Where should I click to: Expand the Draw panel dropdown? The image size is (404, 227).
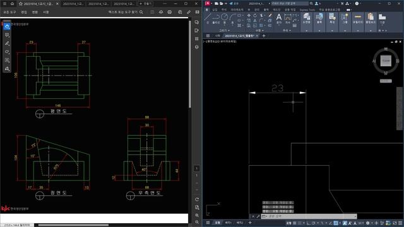coord(224,30)
